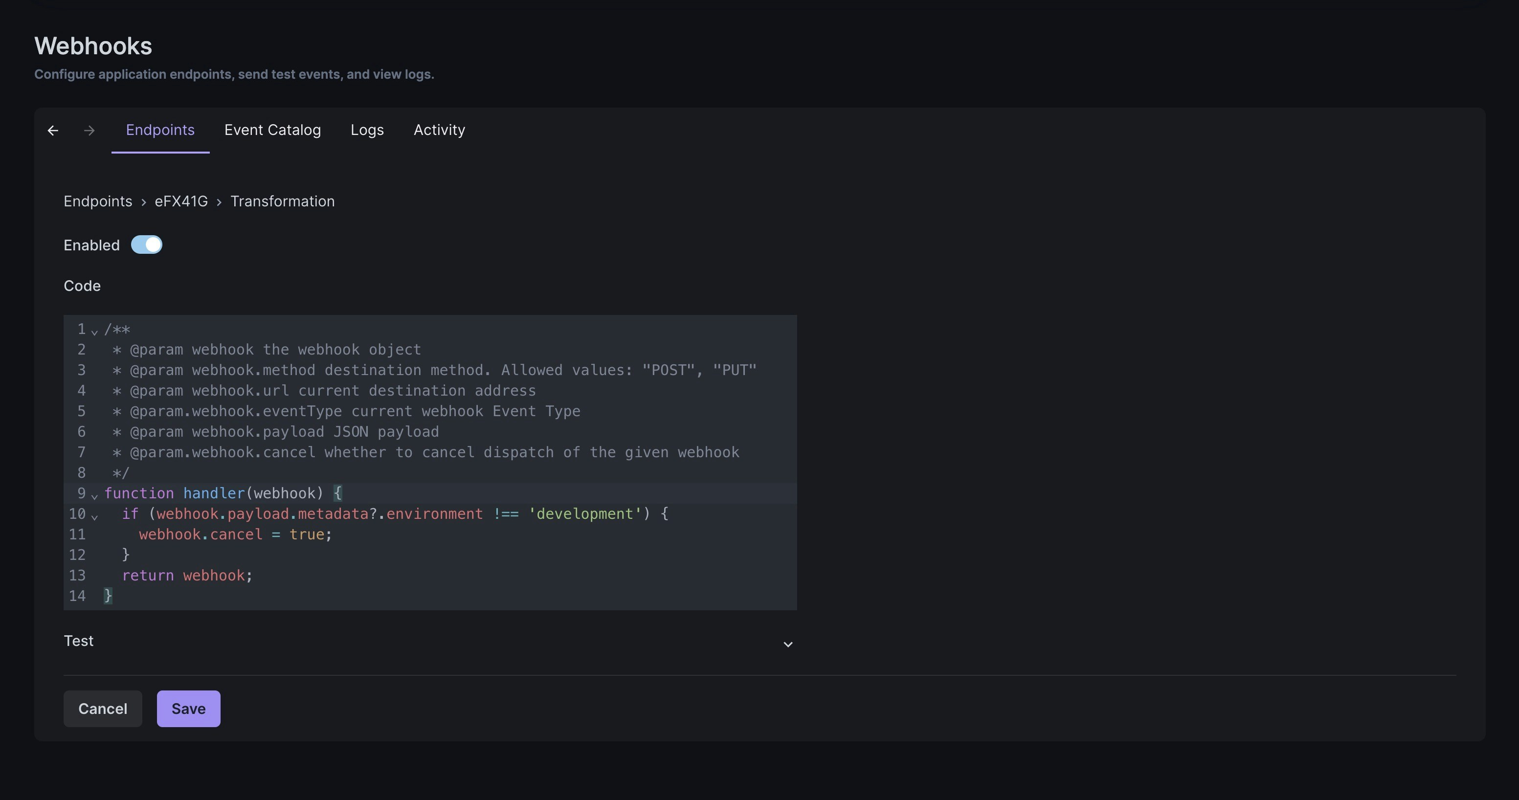Collapse the comment block at line 1
This screenshot has width=1519, height=800.
(94, 332)
